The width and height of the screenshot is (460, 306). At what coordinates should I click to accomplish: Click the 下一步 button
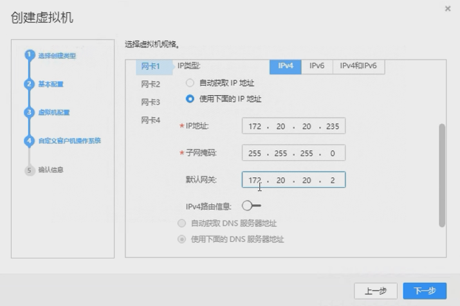(x=425, y=291)
